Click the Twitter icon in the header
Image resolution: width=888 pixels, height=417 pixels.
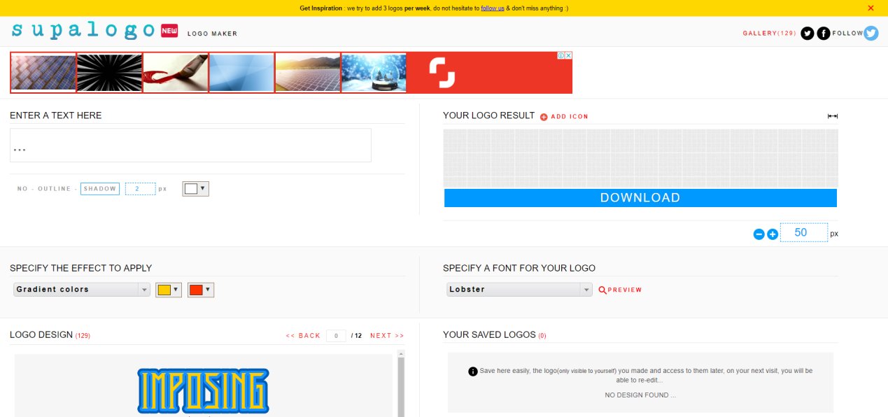click(807, 33)
